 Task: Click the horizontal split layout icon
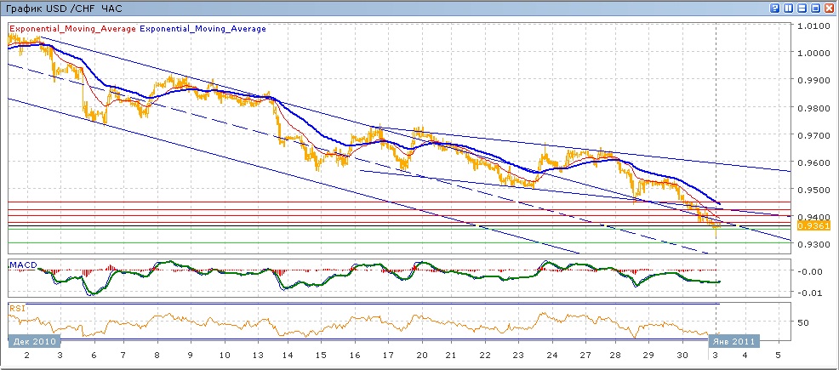tap(802, 8)
